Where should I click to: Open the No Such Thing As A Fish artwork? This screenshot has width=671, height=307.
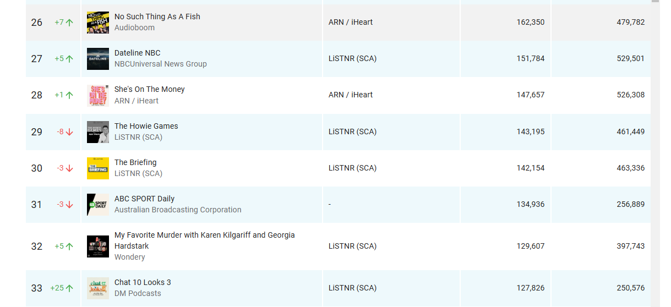point(98,23)
